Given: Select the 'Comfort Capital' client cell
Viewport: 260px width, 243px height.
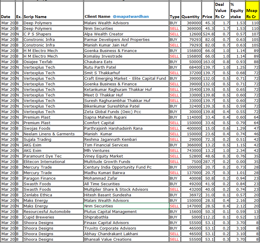Looking at the screenshot, I should [x=126, y=123].
